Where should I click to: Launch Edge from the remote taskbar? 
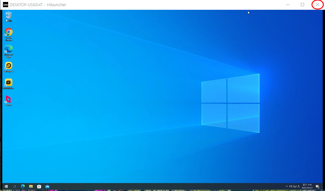[23, 186]
